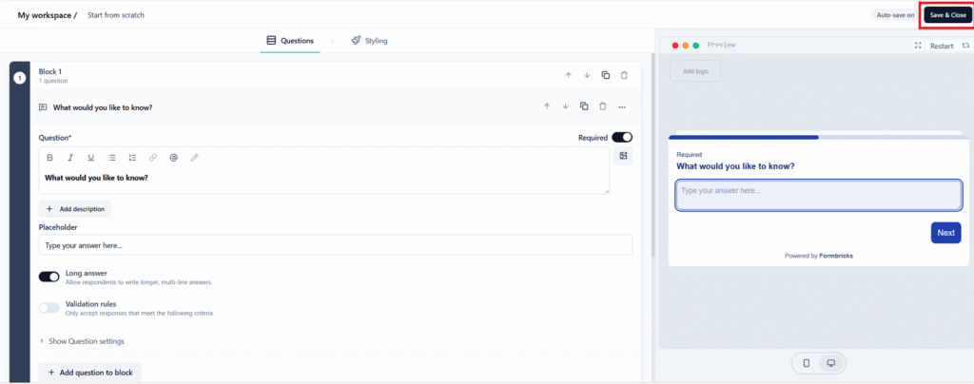Insert bulleted list in question editor

[112, 158]
